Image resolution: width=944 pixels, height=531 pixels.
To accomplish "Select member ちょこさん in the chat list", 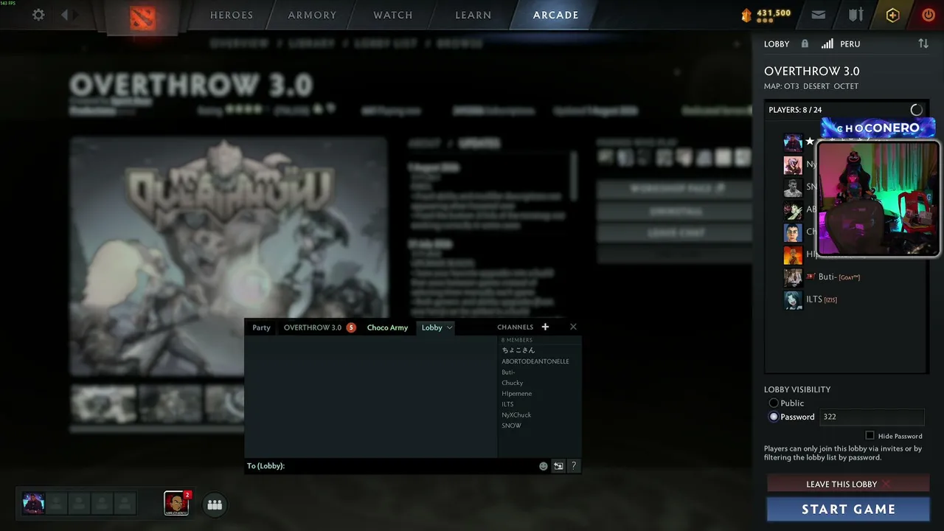I will (x=518, y=350).
